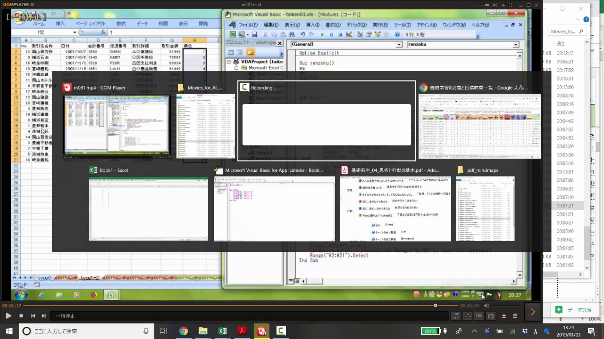Click the Adobe Acrobat taskbar icon
Viewport: 604px width, 339px height.
click(x=242, y=331)
